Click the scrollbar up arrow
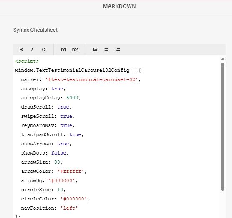Image resolution: width=232 pixels, height=218 pixels. click(x=222, y=59)
